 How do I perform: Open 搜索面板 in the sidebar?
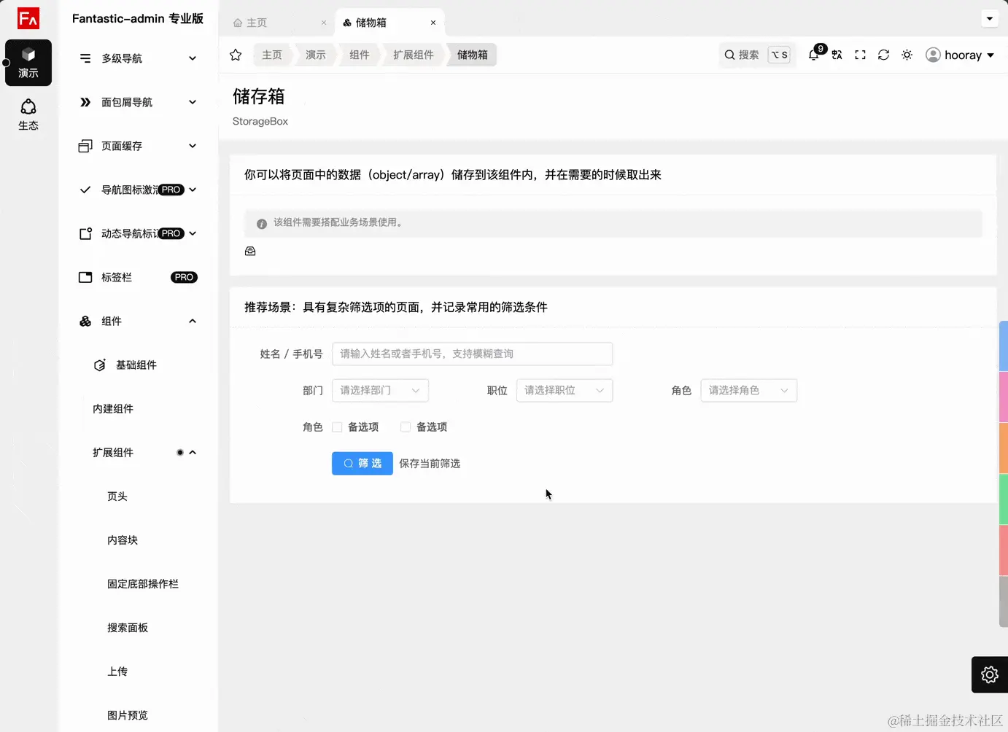tap(128, 628)
